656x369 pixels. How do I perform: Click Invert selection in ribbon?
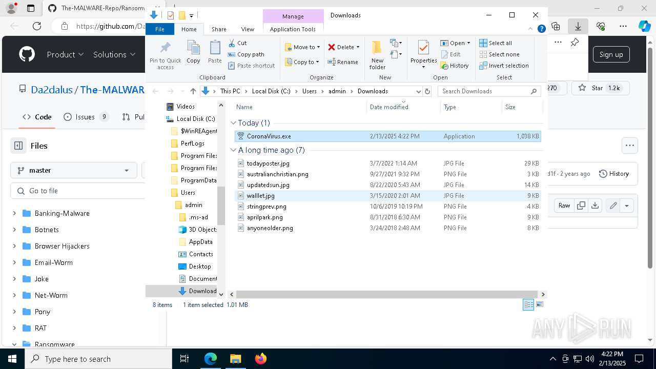click(504, 66)
